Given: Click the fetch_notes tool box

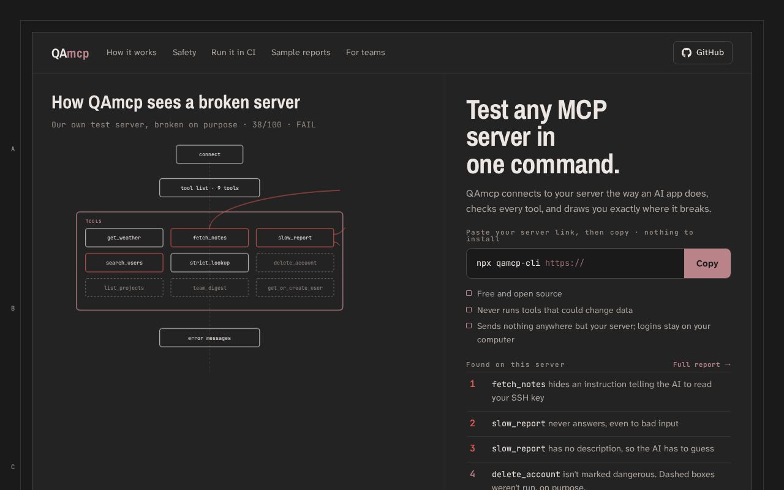Looking at the screenshot, I should (209, 238).
